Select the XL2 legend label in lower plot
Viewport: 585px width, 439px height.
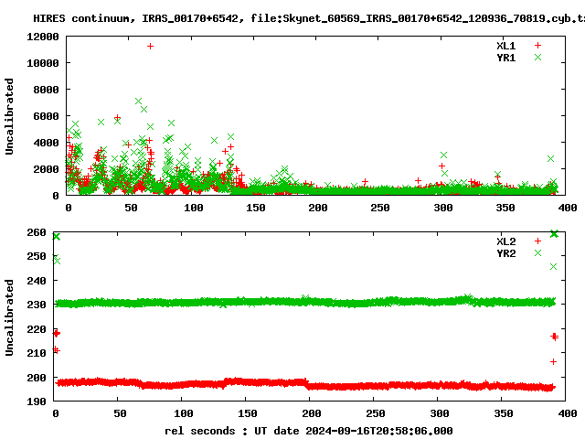[x=505, y=241]
